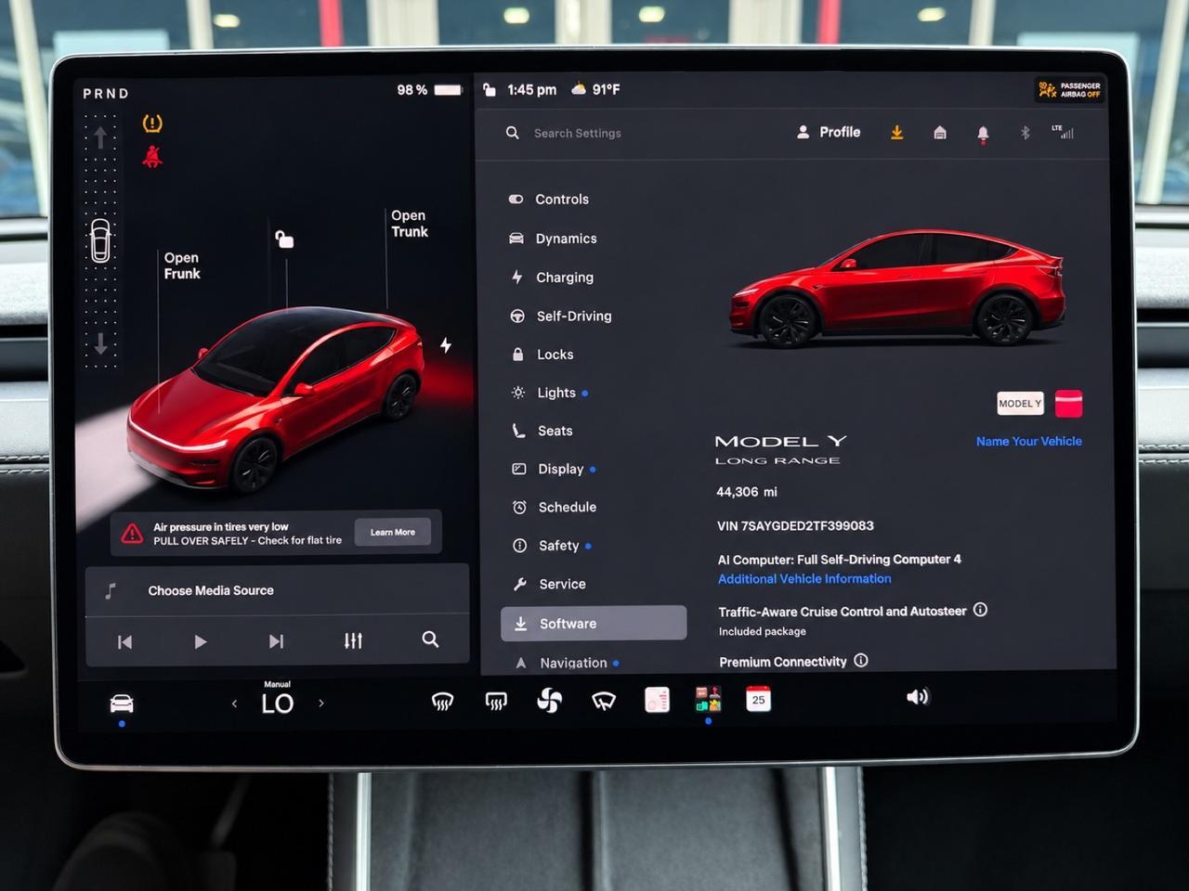The image size is (1189, 891).
Task: Activate the windshield wiper icon
Action: [x=604, y=700]
